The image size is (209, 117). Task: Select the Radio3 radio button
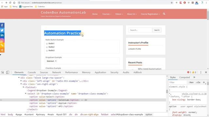coord(47,51)
